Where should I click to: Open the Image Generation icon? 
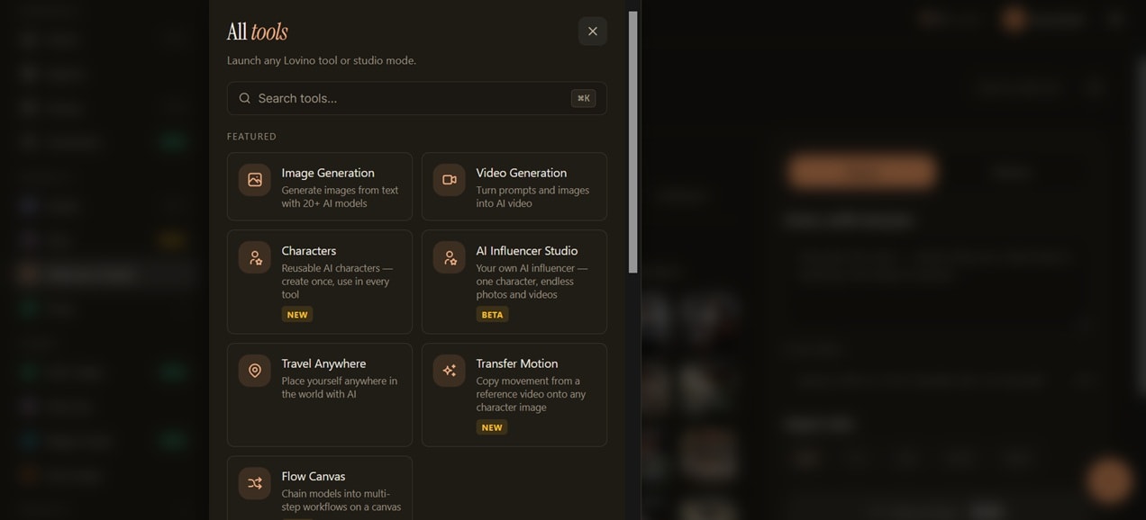[x=255, y=180]
